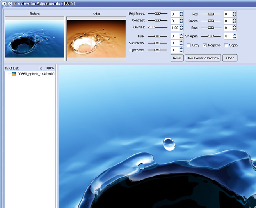
Task: Click the Saturation value field
Action: (175, 43)
